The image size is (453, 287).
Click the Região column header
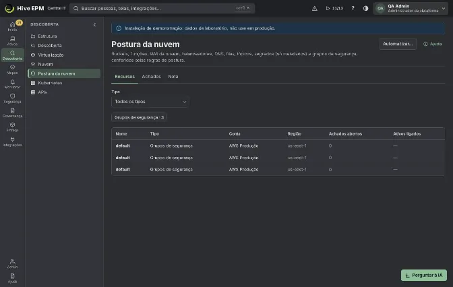click(x=295, y=134)
